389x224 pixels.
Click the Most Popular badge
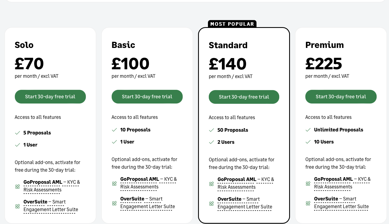[232, 24]
